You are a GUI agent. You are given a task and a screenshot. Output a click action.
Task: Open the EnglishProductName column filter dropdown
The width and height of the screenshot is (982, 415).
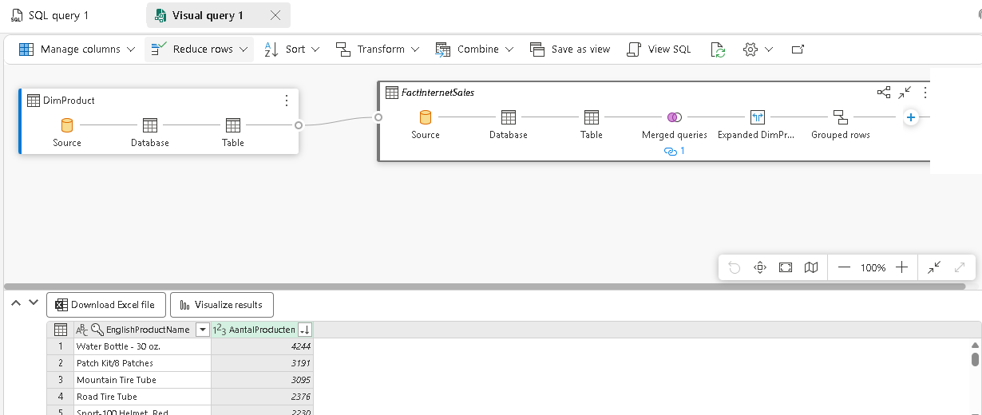click(x=203, y=330)
